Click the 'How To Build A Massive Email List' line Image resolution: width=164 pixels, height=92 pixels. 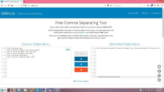click(21, 57)
